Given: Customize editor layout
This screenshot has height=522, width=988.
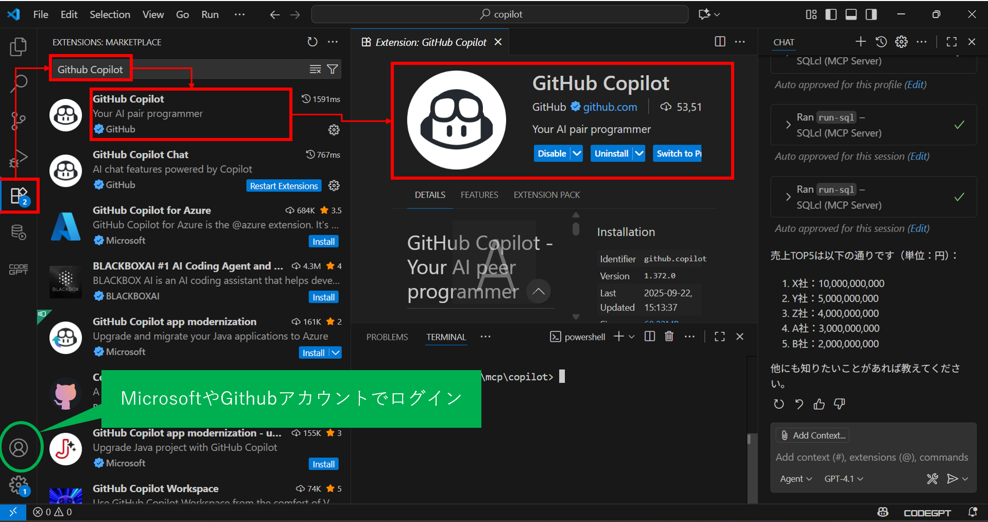Looking at the screenshot, I should pos(811,14).
